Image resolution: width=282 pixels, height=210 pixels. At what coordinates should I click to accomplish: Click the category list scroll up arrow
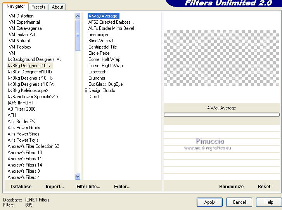coord(78,16)
